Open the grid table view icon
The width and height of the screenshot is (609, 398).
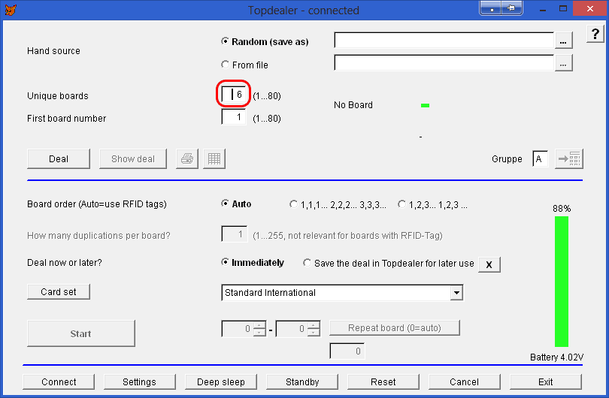click(214, 158)
